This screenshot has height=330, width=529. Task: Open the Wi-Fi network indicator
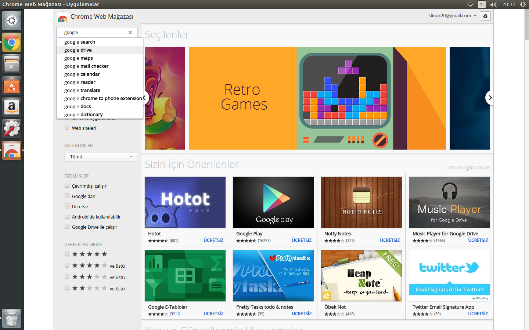point(470,4)
